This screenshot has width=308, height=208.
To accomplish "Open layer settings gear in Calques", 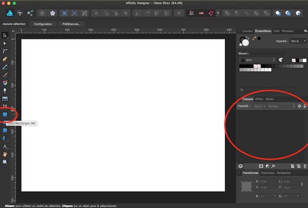I will [x=299, y=106].
